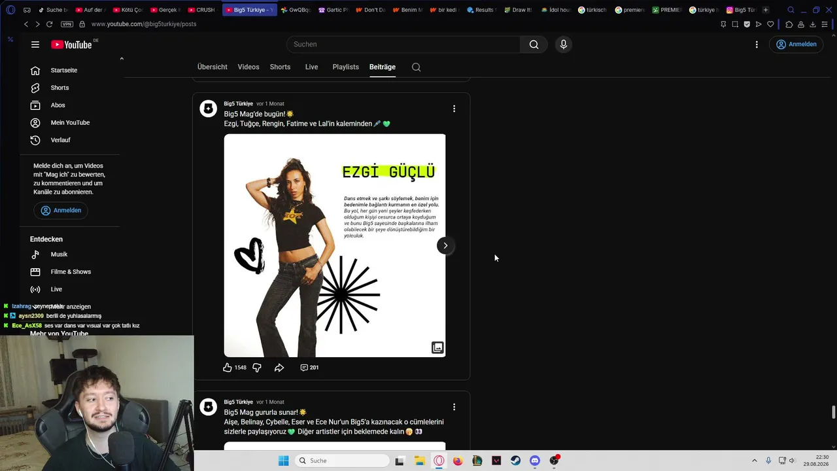Open File Explorer from the taskbar
Image resolution: width=837 pixels, height=471 pixels.
click(419, 461)
